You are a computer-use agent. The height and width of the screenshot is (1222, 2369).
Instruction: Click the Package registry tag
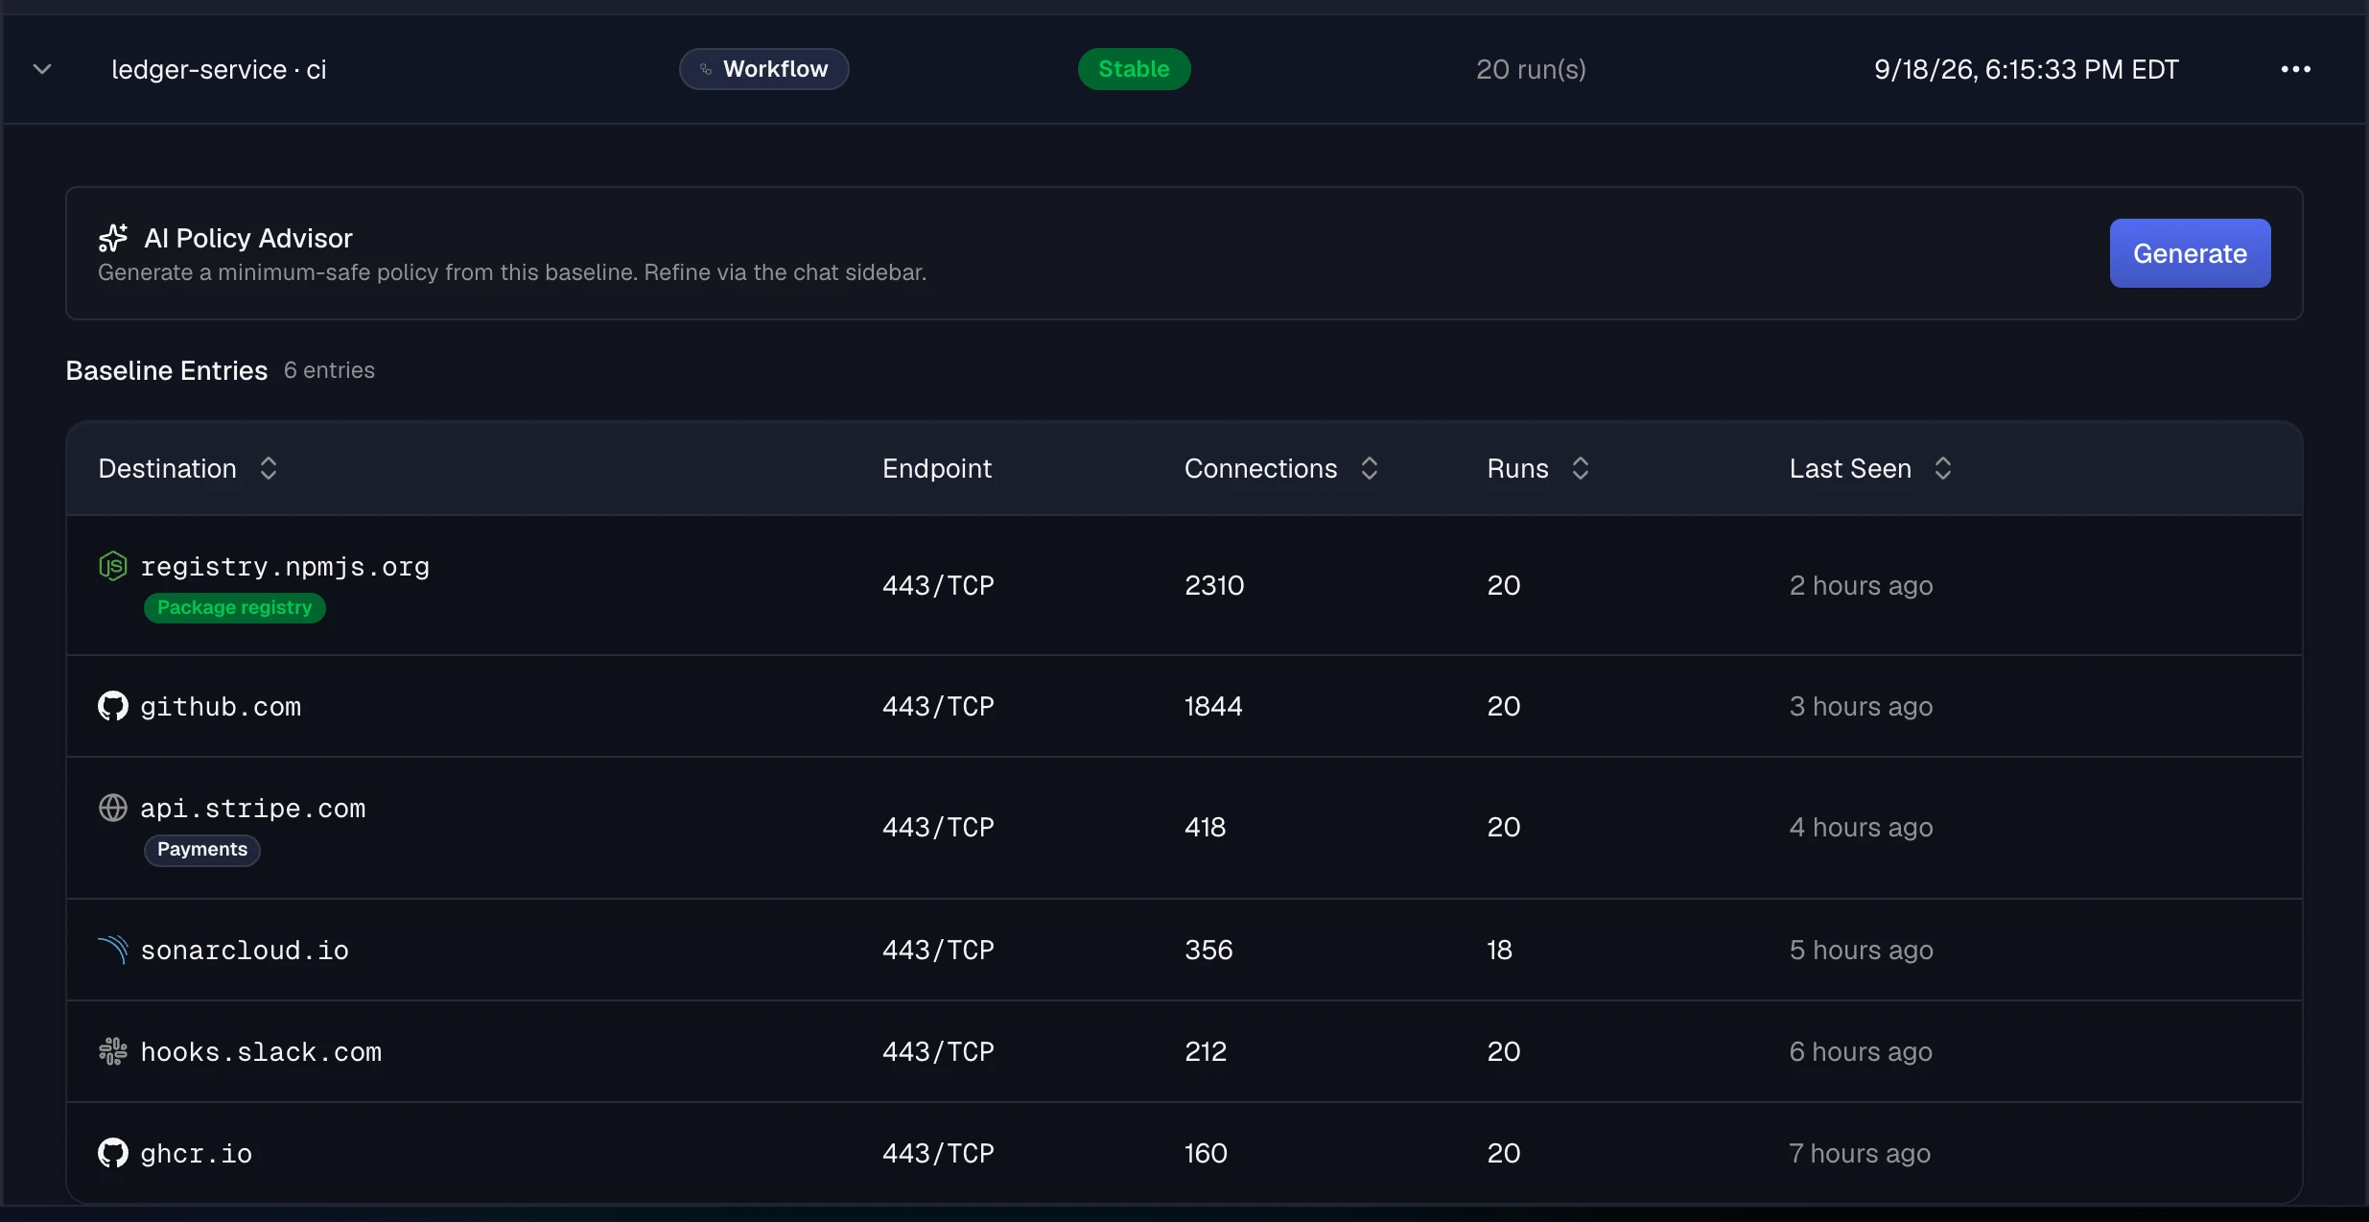235,607
